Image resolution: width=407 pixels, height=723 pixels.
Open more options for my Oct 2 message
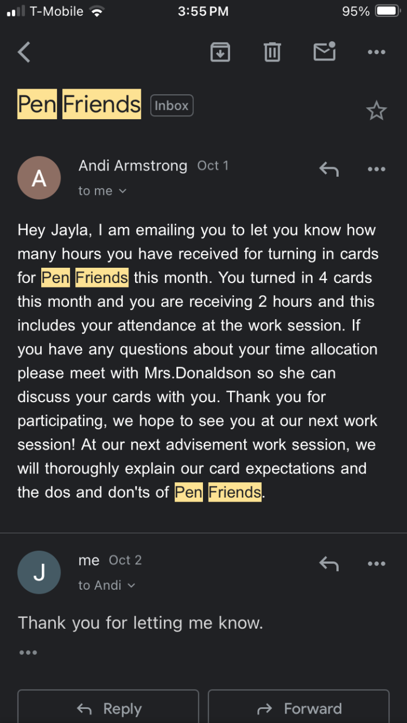[x=376, y=563]
